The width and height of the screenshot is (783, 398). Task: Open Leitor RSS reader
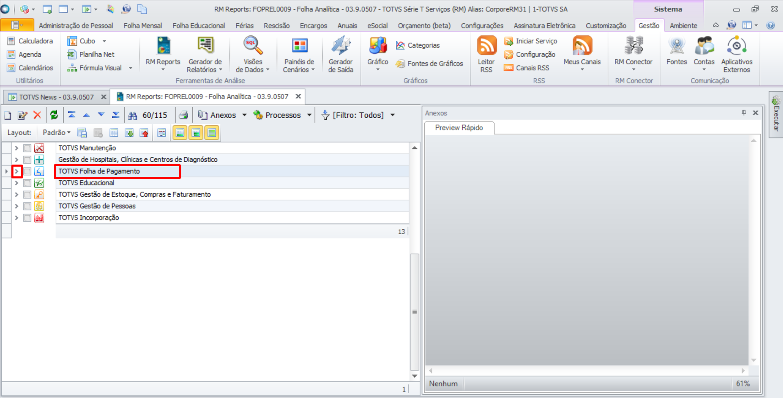(x=486, y=54)
